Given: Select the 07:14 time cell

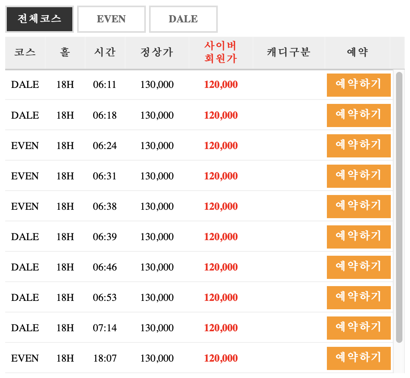Looking at the screenshot, I should (x=105, y=328).
